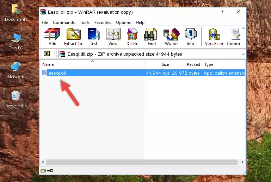Close the WinRAR window

click(238, 12)
